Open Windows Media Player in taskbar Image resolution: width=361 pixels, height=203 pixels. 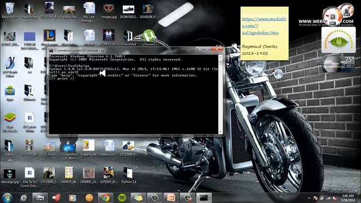click(73, 198)
